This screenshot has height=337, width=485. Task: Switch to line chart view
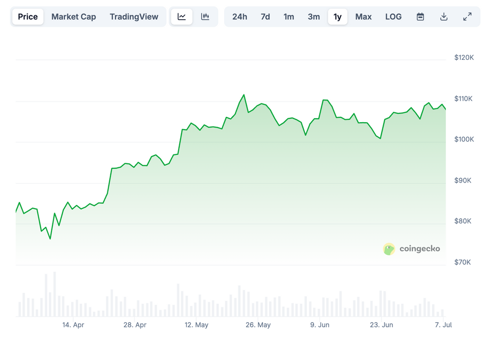(182, 17)
